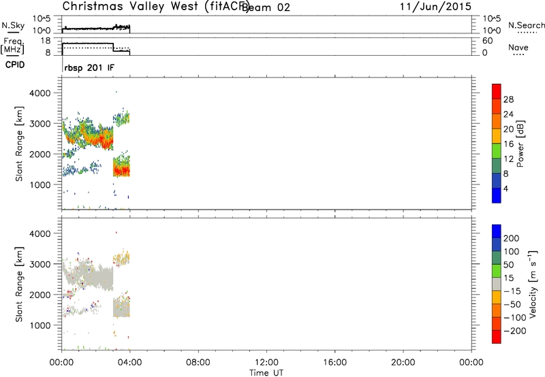This screenshot has width=545, height=377.
Task: Click the '60' tick on Nave axis
Action: [487, 41]
